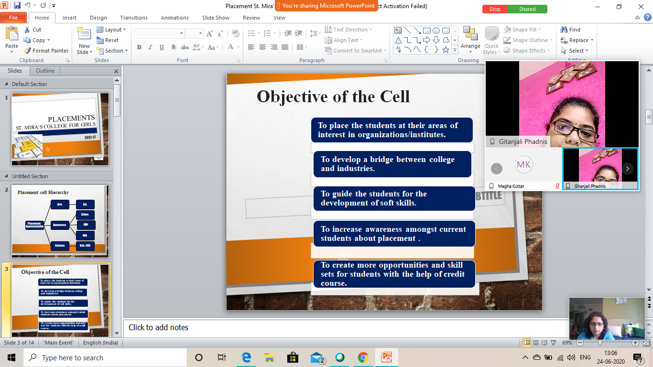Open the Layout dropdown

click(x=111, y=29)
